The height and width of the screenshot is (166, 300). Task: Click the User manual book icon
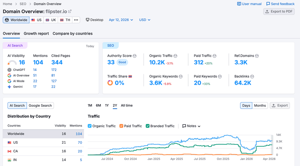click(239, 4)
